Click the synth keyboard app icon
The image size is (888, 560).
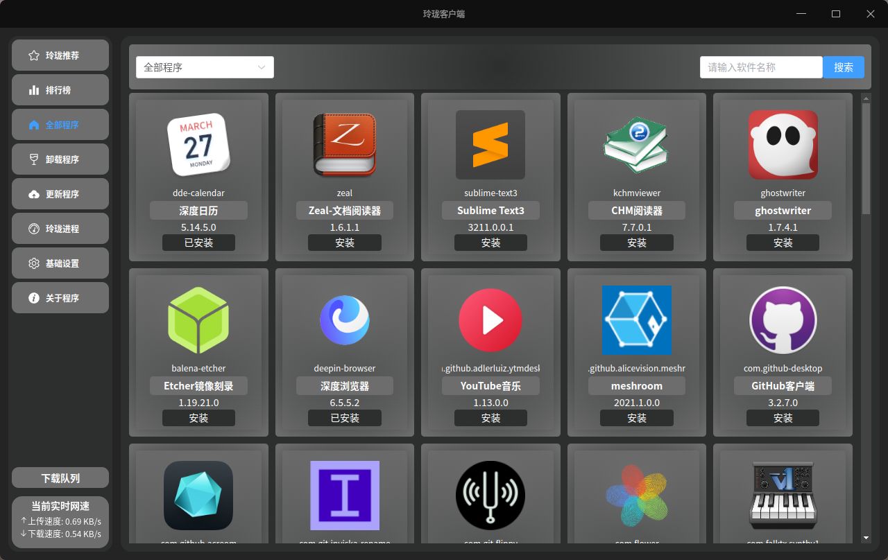[x=783, y=496]
